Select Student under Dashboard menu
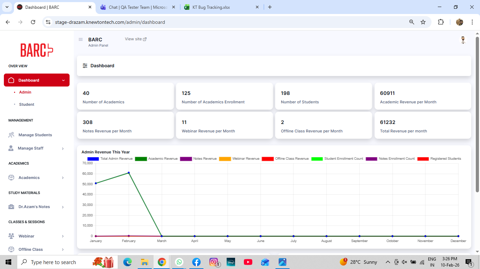Screen dimensions: 480x269 (x=27, y=104)
